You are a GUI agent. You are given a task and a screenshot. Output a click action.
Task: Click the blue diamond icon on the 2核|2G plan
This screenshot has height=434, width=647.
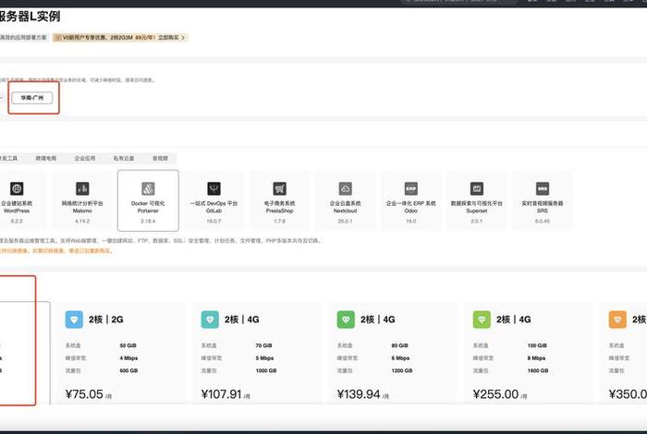pyautogui.click(x=74, y=319)
